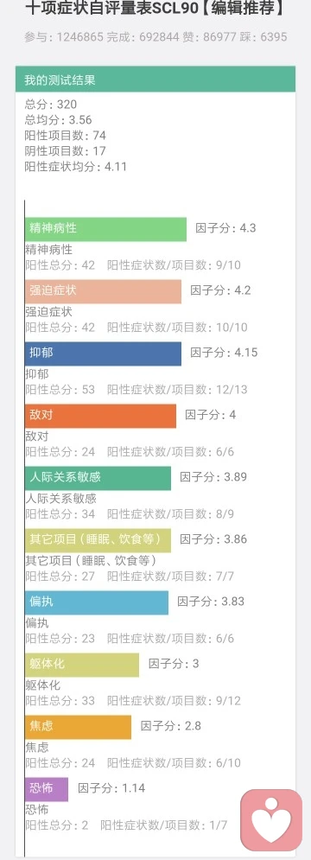Image resolution: width=311 pixels, height=860 pixels.
Task: Select the blue 抑郁 bar
Action: click(103, 354)
